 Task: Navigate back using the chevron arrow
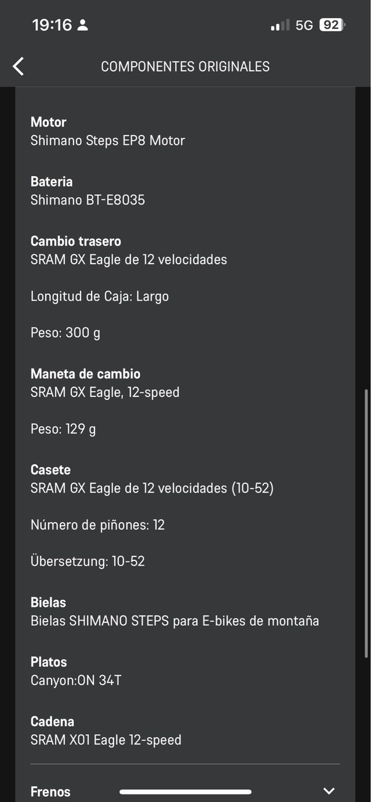tap(18, 66)
